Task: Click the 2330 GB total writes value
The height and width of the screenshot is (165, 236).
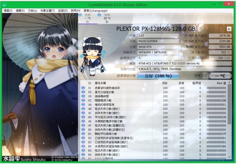Action: point(220,41)
